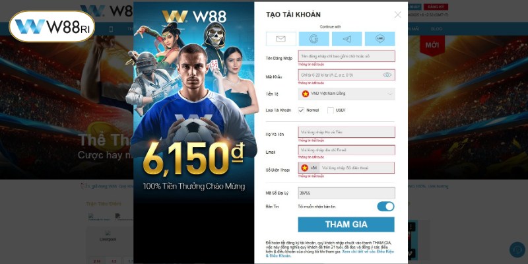Click the THAM GIA join button
528x264 pixels.
pyautogui.click(x=346, y=224)
